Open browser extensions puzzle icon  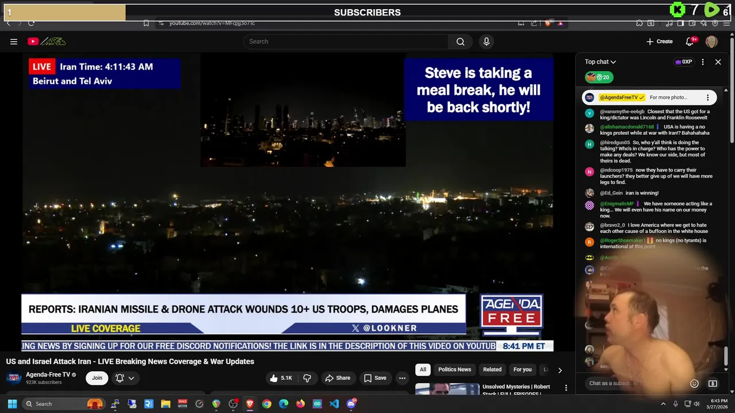639,23
